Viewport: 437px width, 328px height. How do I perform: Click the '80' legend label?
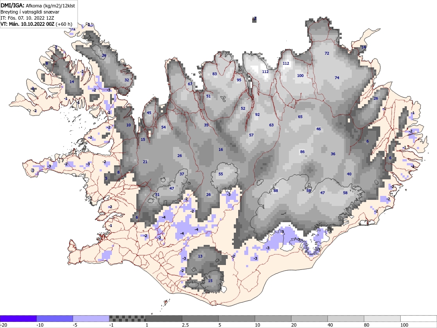[367, 325]
